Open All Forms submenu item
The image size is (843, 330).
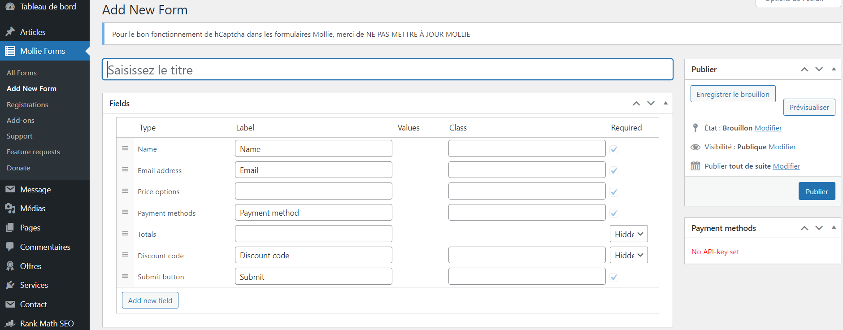pos(22,73)
